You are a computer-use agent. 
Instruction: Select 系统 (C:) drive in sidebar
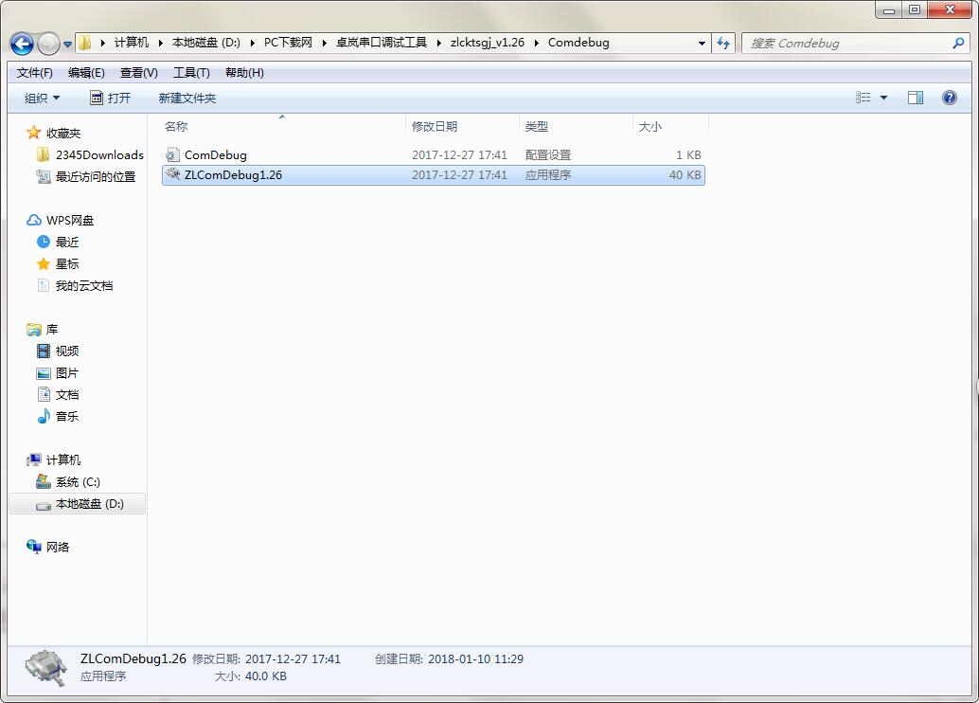(x=77, y=482)
